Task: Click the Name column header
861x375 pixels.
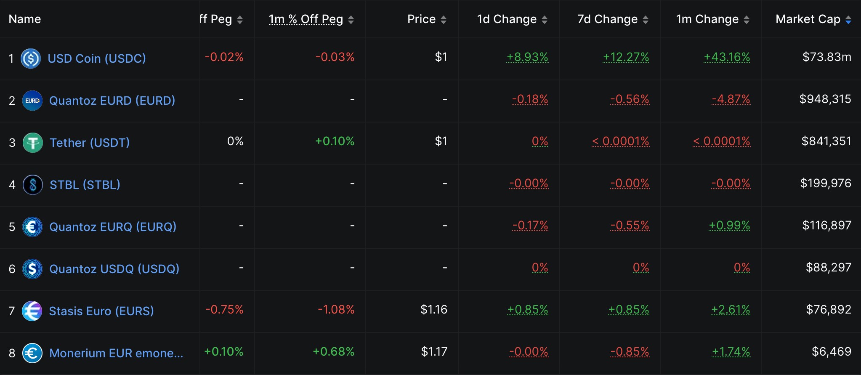Action: pyautogui.click(x=25, y=19)
